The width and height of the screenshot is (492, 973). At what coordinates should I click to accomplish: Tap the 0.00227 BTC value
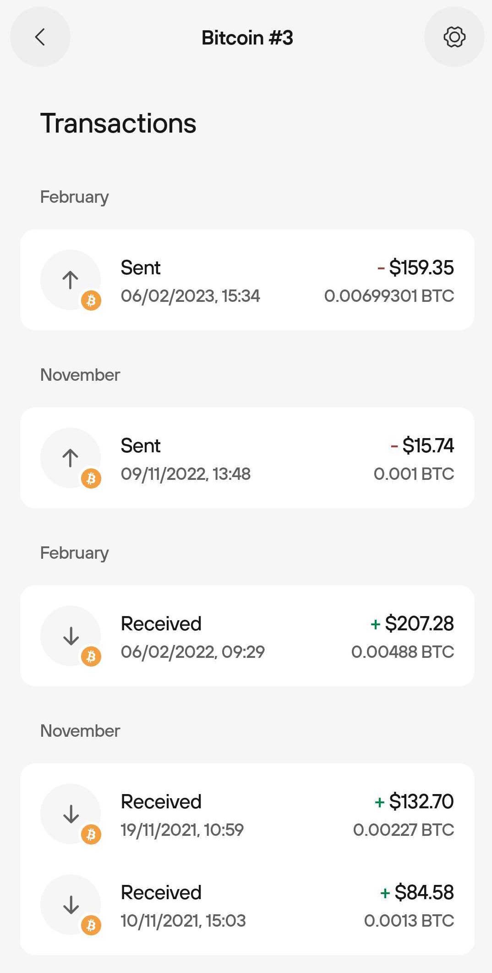pyautogui.click(x=404, y=830)
